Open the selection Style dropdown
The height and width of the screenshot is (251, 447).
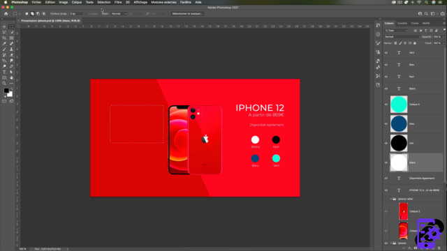119,14
